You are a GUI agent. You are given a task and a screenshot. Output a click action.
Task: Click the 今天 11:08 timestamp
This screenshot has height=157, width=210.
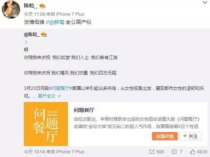35,14
